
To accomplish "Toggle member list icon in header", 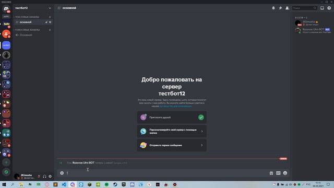I will [x=287, y=8].
